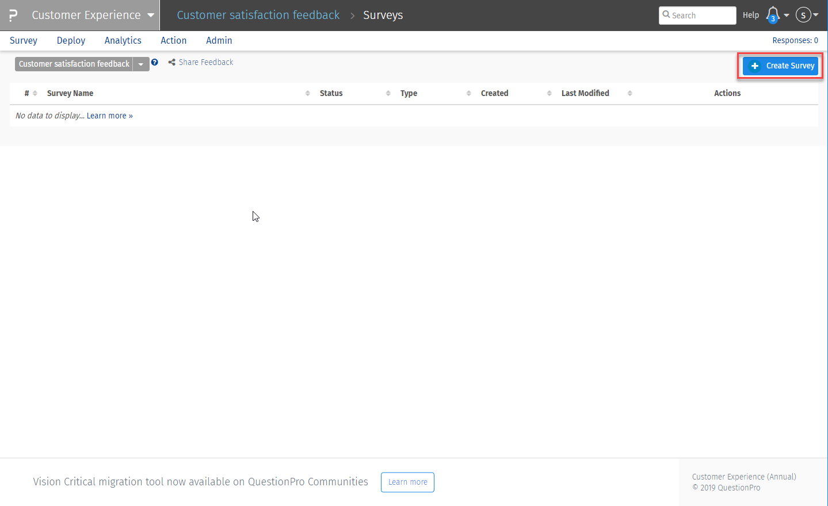Click the sort icon on Last Modified column

pos(629,93)
